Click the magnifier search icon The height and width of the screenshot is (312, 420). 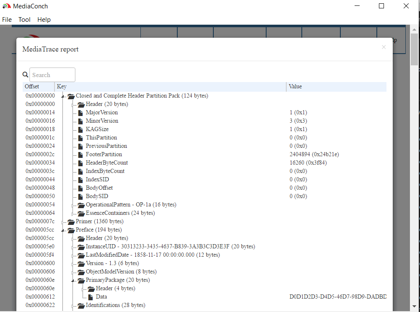pos(25,75)
